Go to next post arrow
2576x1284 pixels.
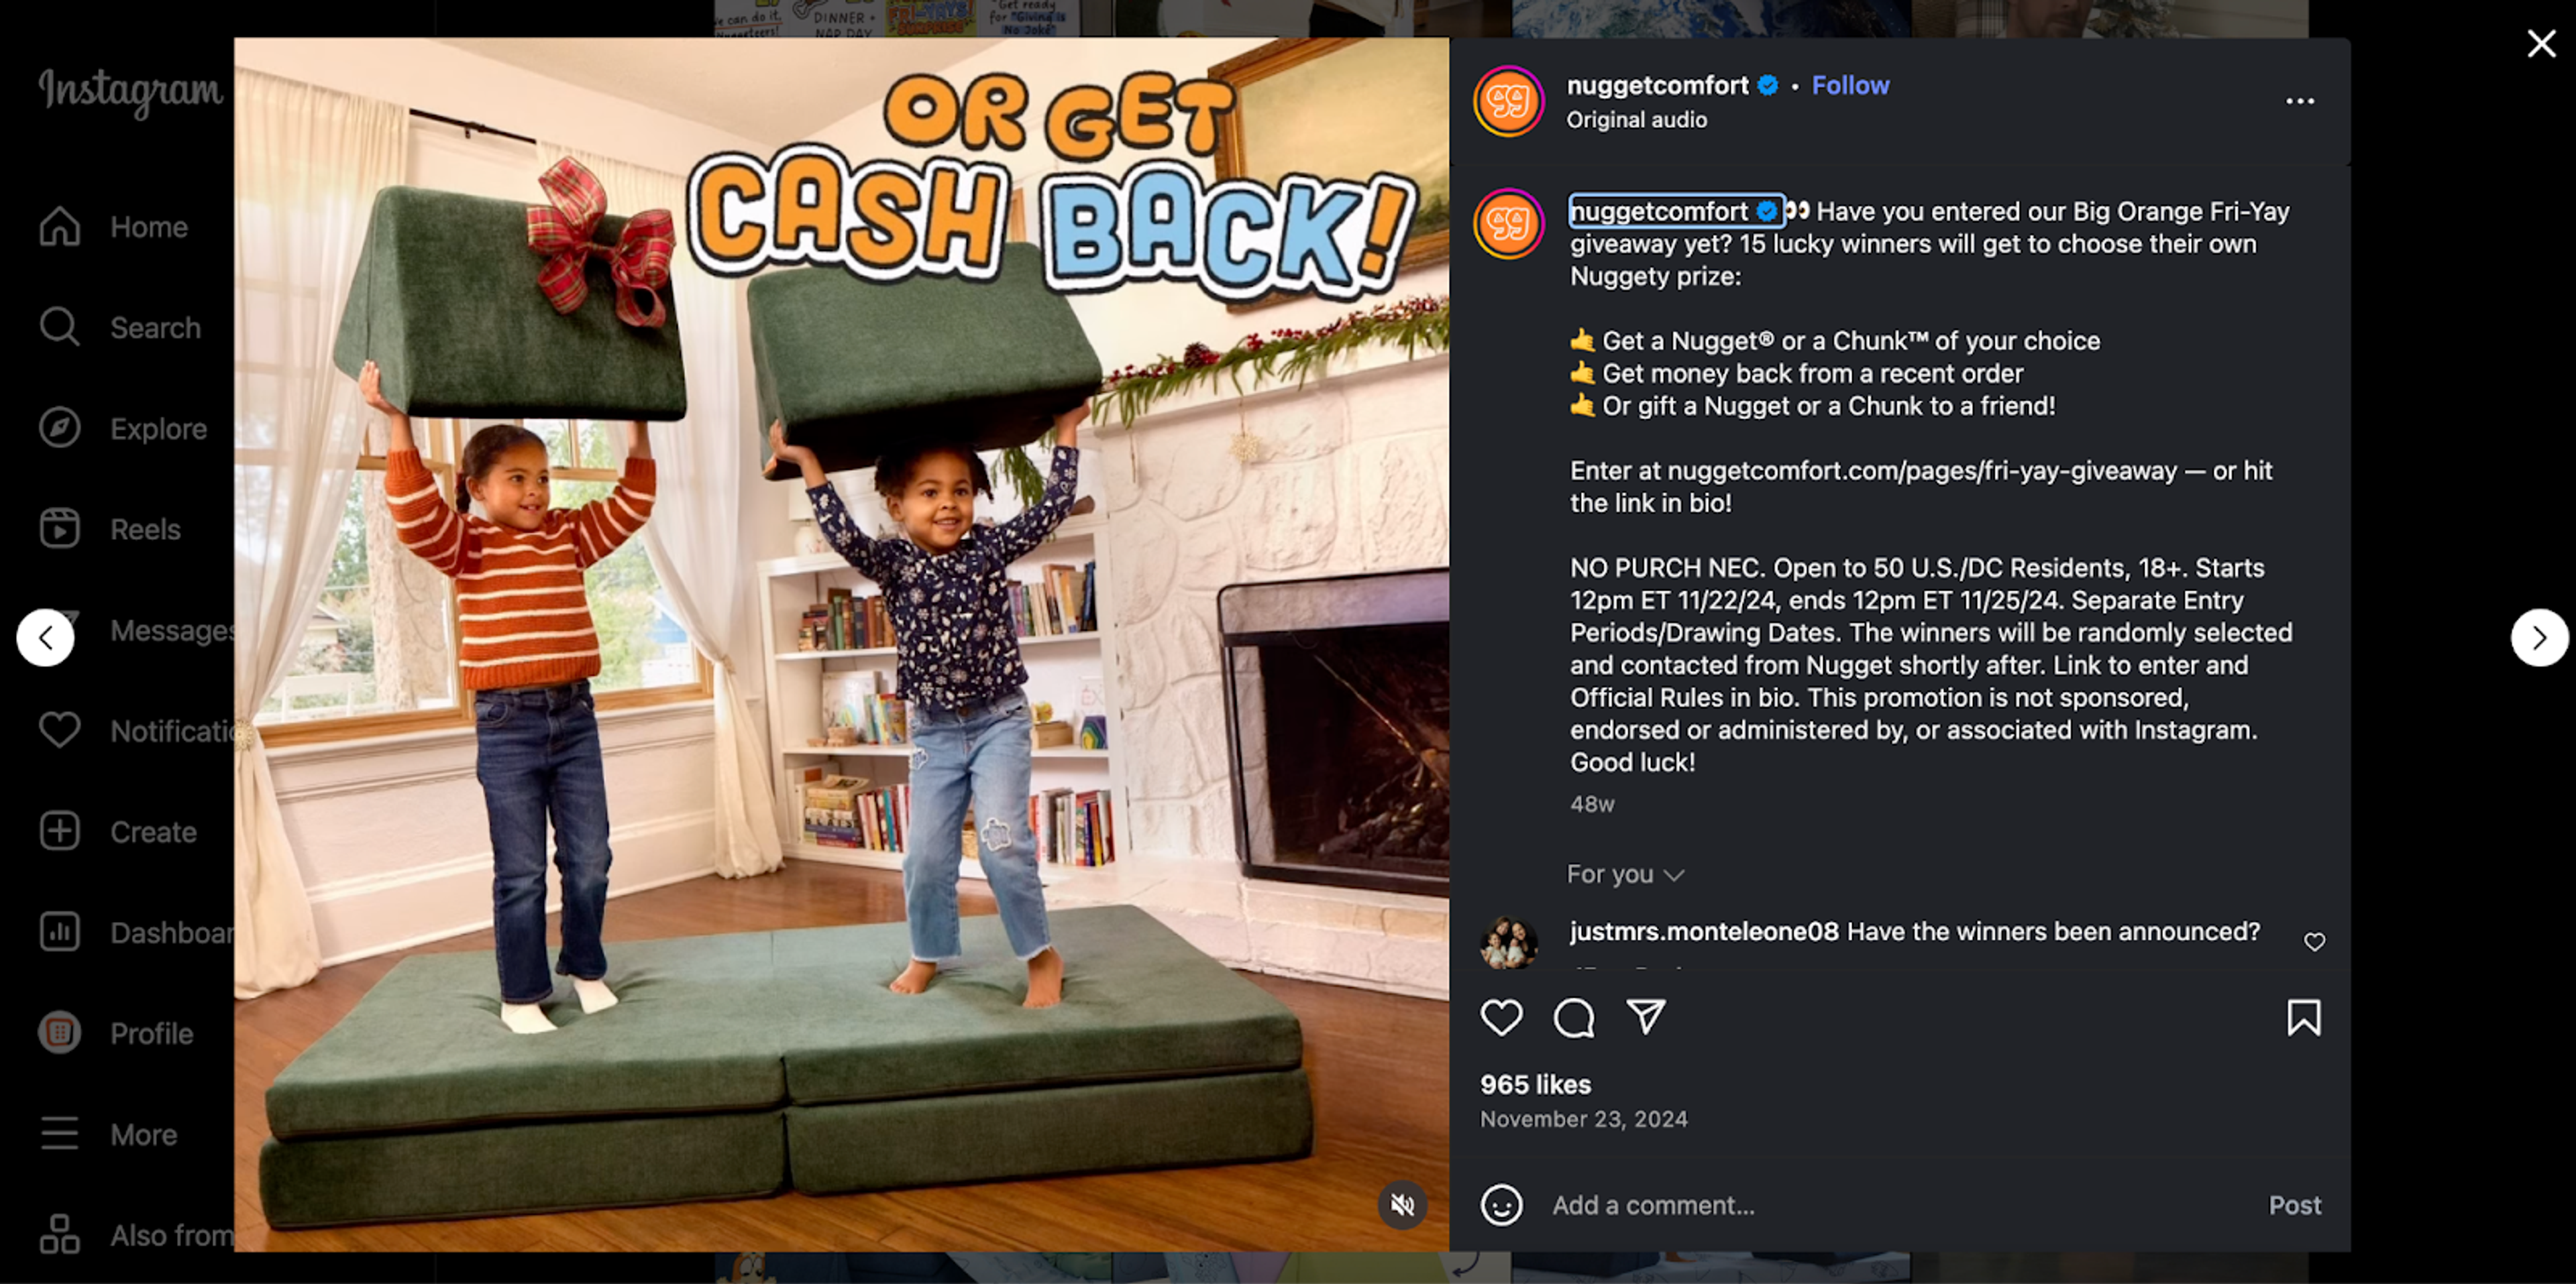click(2539, 638)
